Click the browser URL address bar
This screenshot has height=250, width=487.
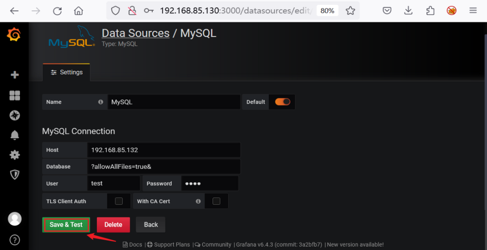(x=236, y=11)
